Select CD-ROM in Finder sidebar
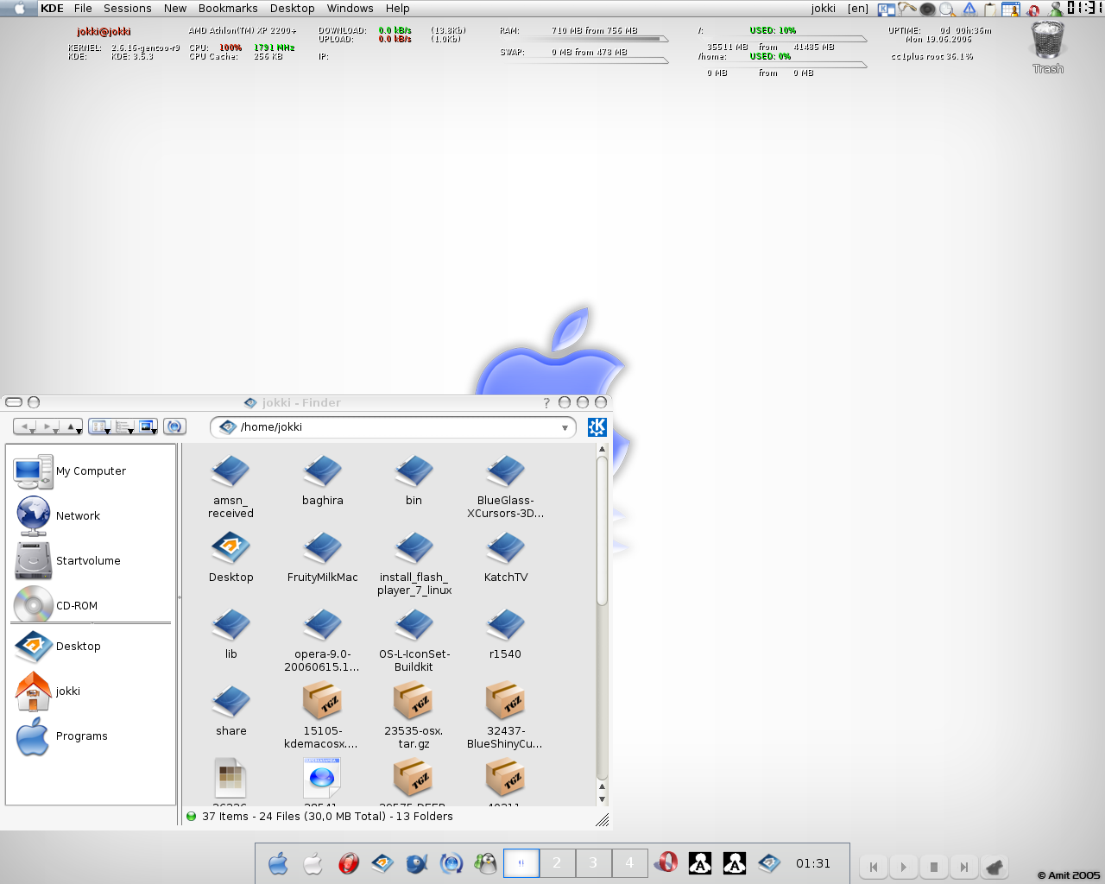 pos(56,606)
